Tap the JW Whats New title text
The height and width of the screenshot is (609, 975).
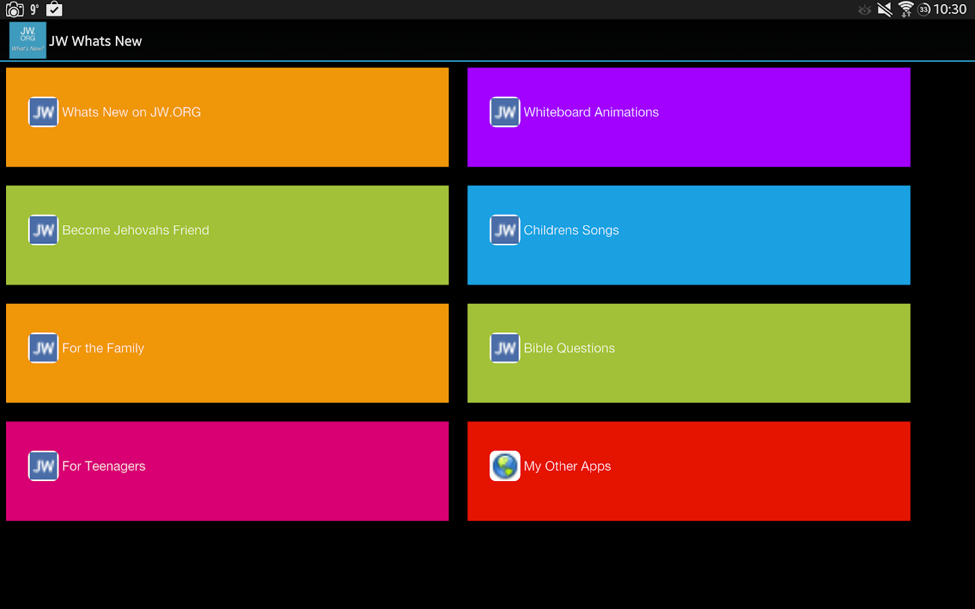(x=95, y=41)
